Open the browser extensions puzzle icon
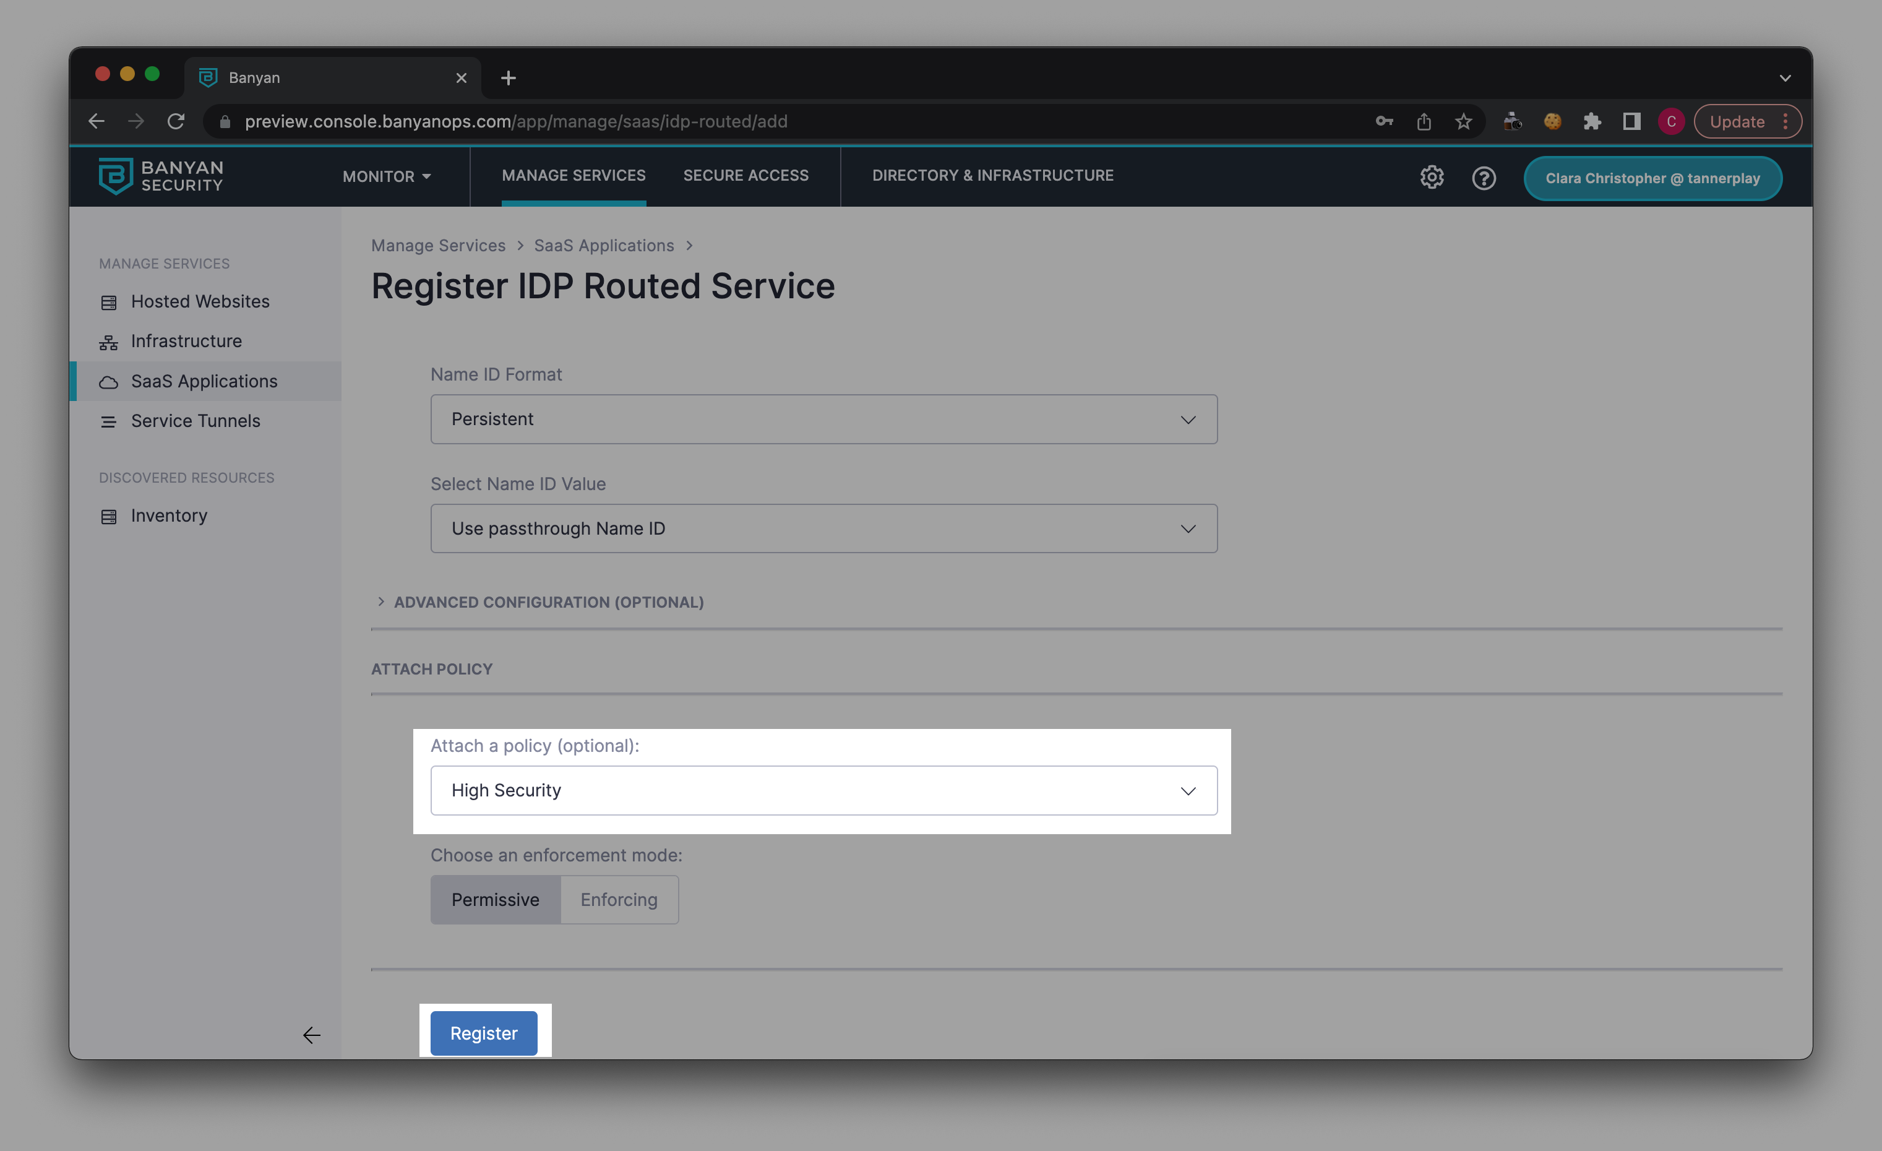This screenshot has width=1882, height=1151. (1592, 121)
